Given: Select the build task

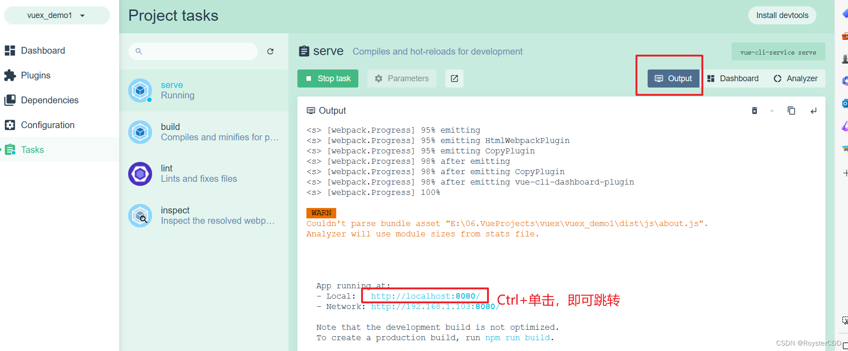Looking at the screenshot, I should 204,132.
